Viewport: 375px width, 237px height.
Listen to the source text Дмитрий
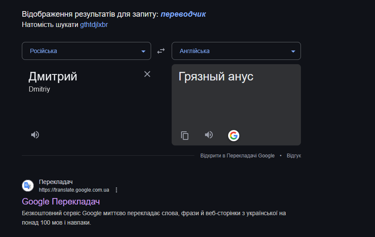(35, 135)
